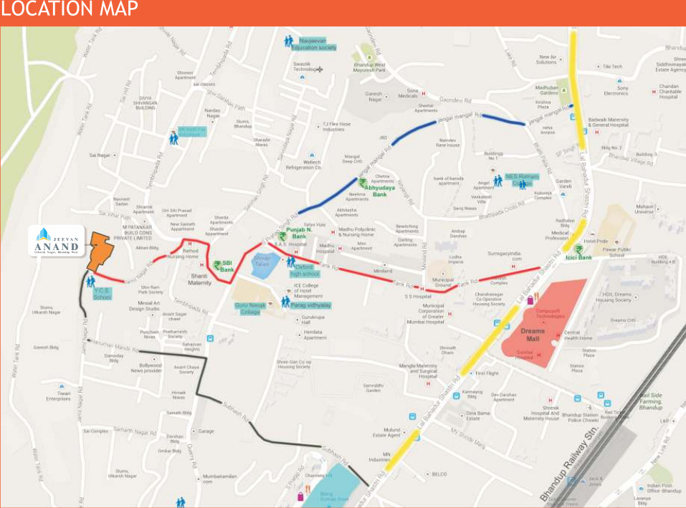Click the ICE College of Hotel Management label
Image resolution: width=686 pixels, height=508 pixels.
coord(308,291)
